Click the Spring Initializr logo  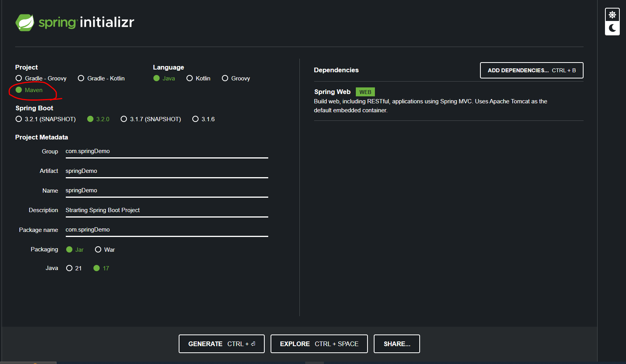[75, 23]
